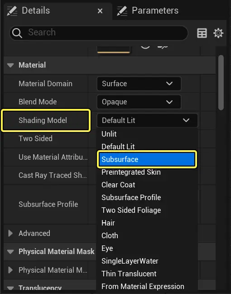This screenshot has height=294, width=231.
Task: Open the Blend Mode dropdown
Action: 139,102
